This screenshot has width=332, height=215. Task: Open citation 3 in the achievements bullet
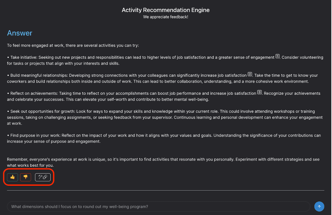(260, 92)
